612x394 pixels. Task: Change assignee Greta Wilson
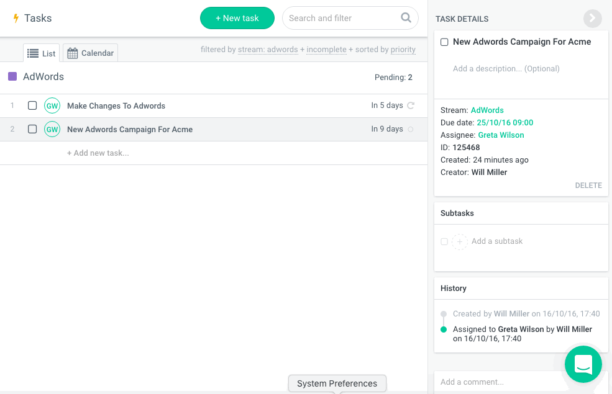pyautogui.click(x=501, y=135)
